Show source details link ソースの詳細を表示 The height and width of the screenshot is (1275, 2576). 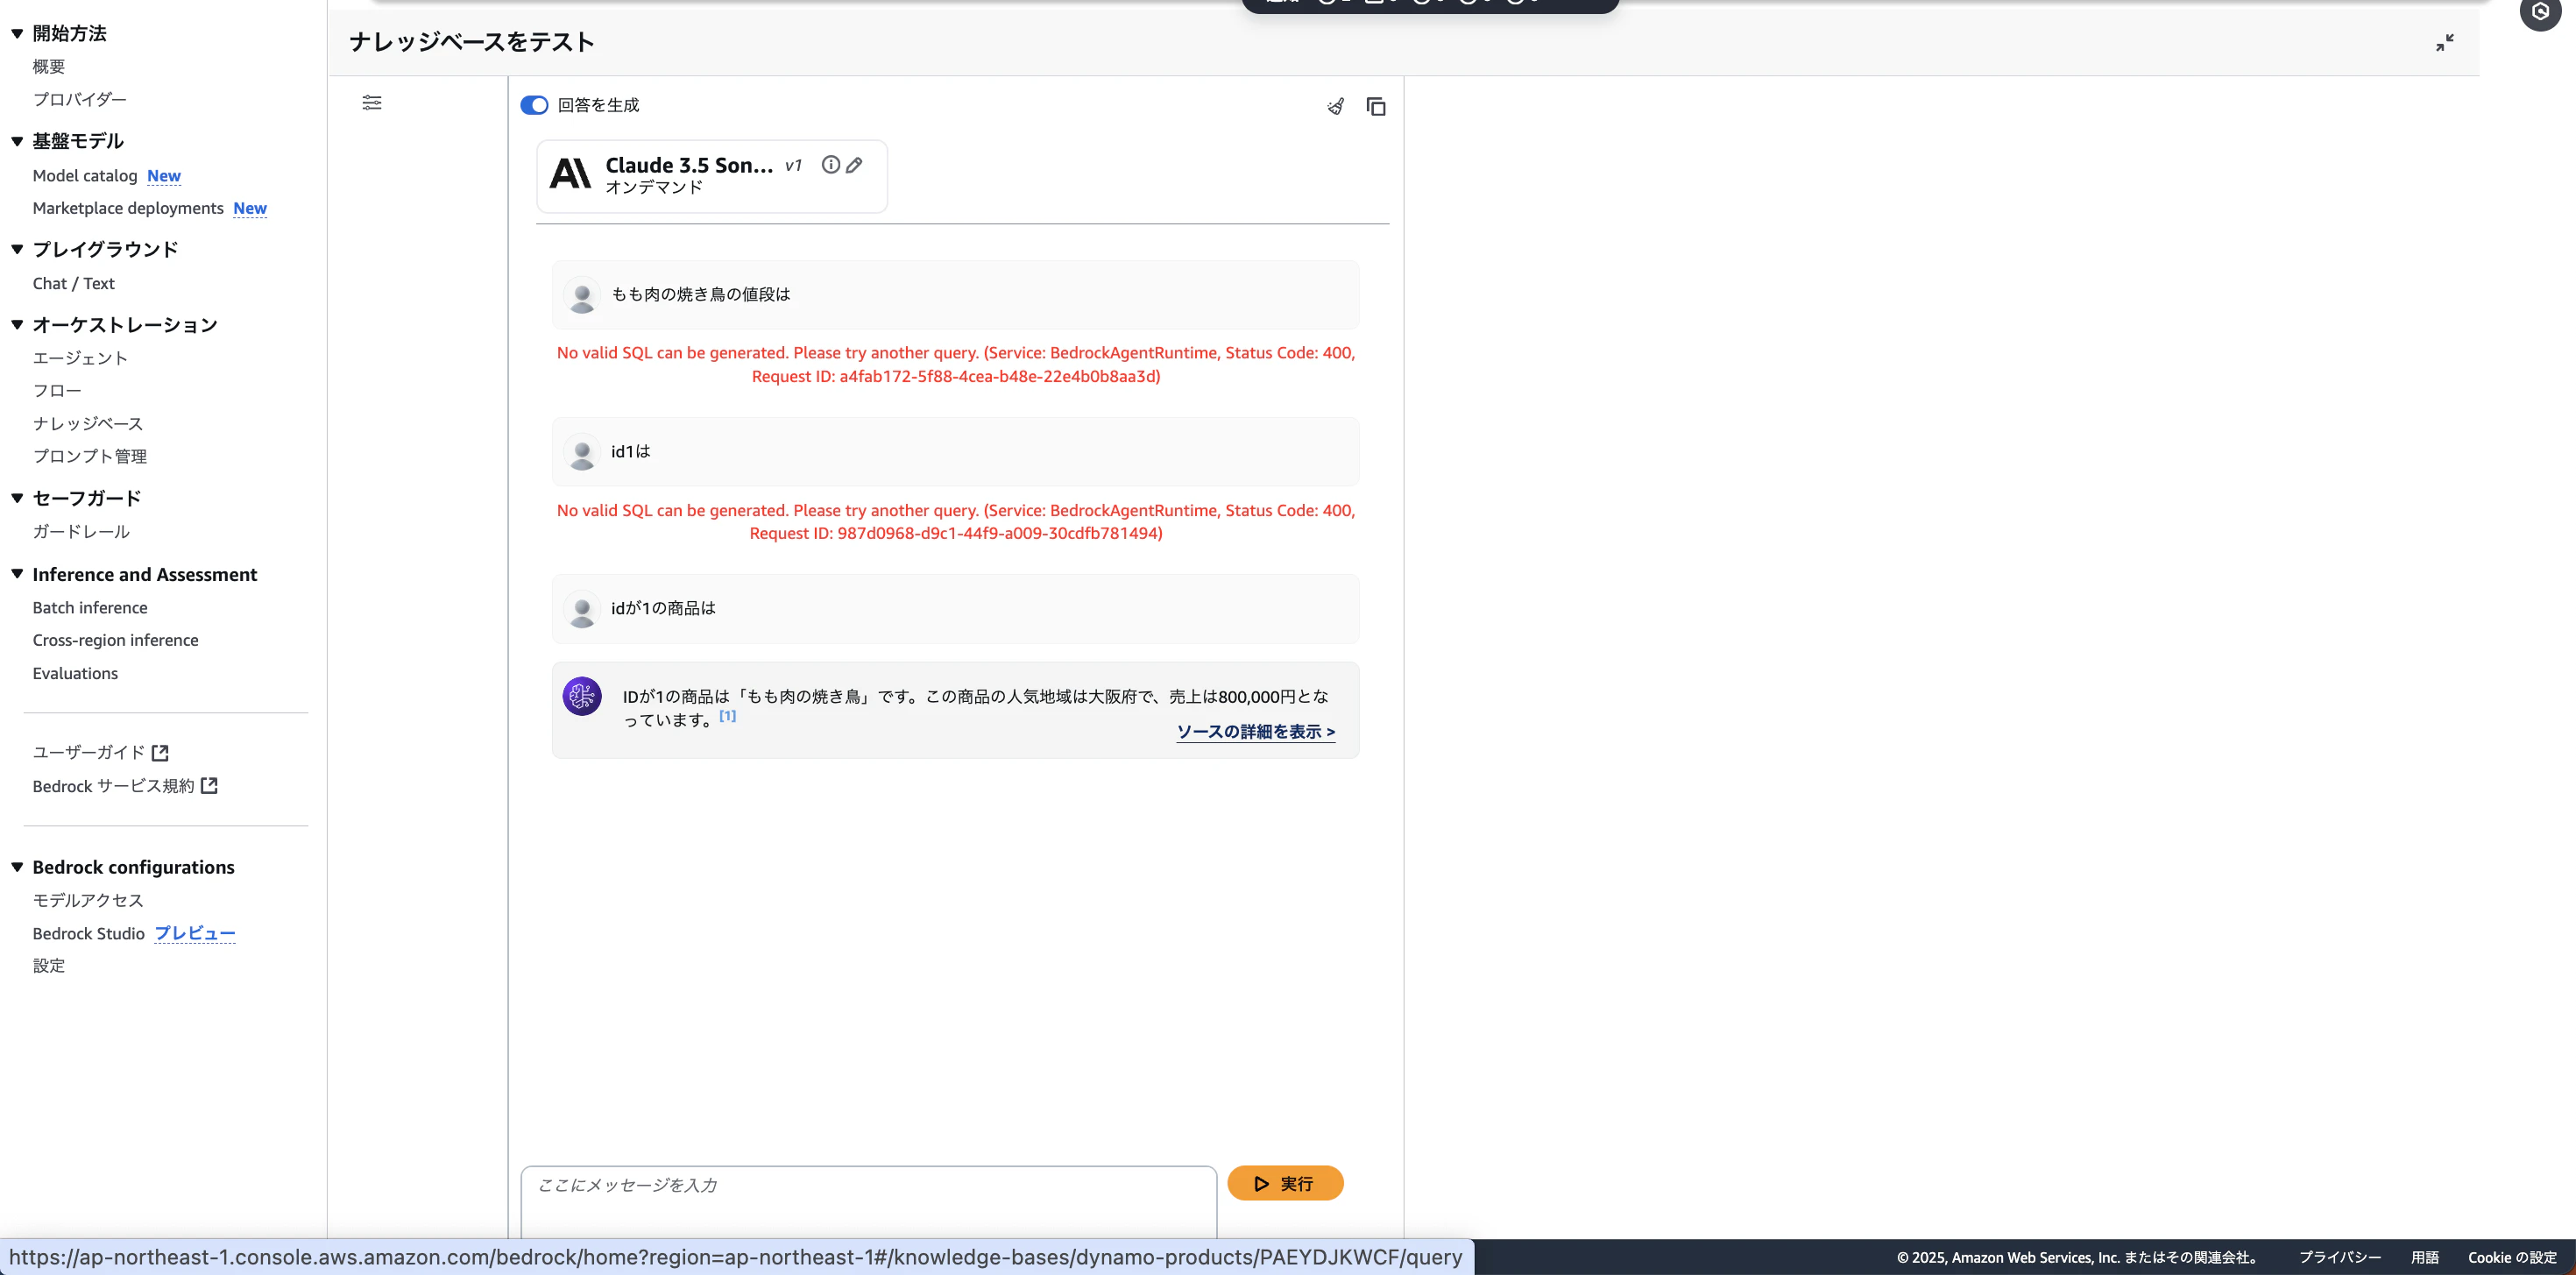pyautogui.click(x=1255, y=732)
